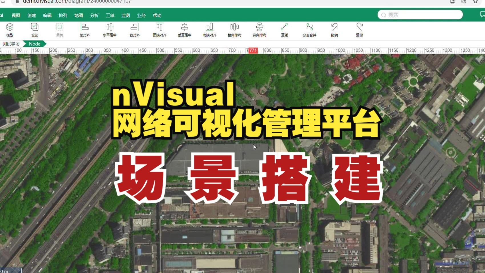Click the site lock icon in address bar
Screen dimensions: 485x273
(17, 1)
